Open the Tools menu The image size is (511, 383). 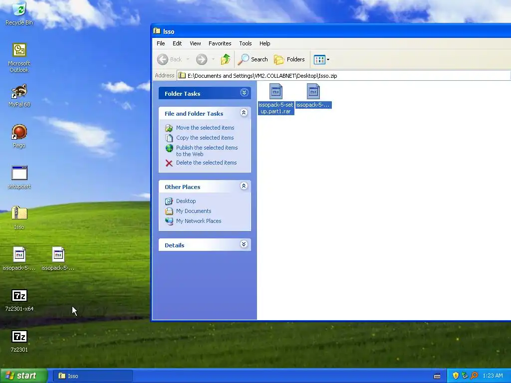(x=246, y=43)
